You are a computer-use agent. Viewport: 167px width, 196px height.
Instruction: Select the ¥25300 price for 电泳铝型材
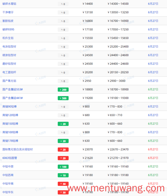(x=88, y=46)
